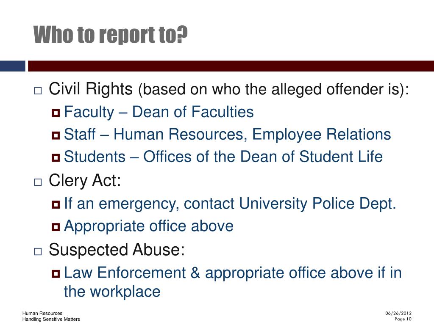Click the dark maroon divider bar

point(231,66)
